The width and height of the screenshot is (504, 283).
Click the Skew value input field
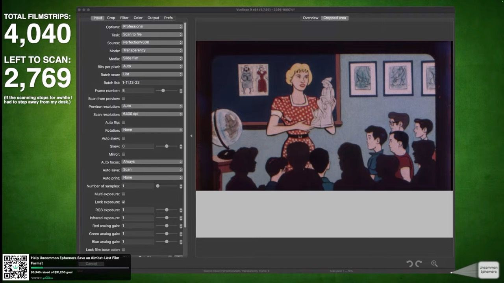(x=137, y=146)
